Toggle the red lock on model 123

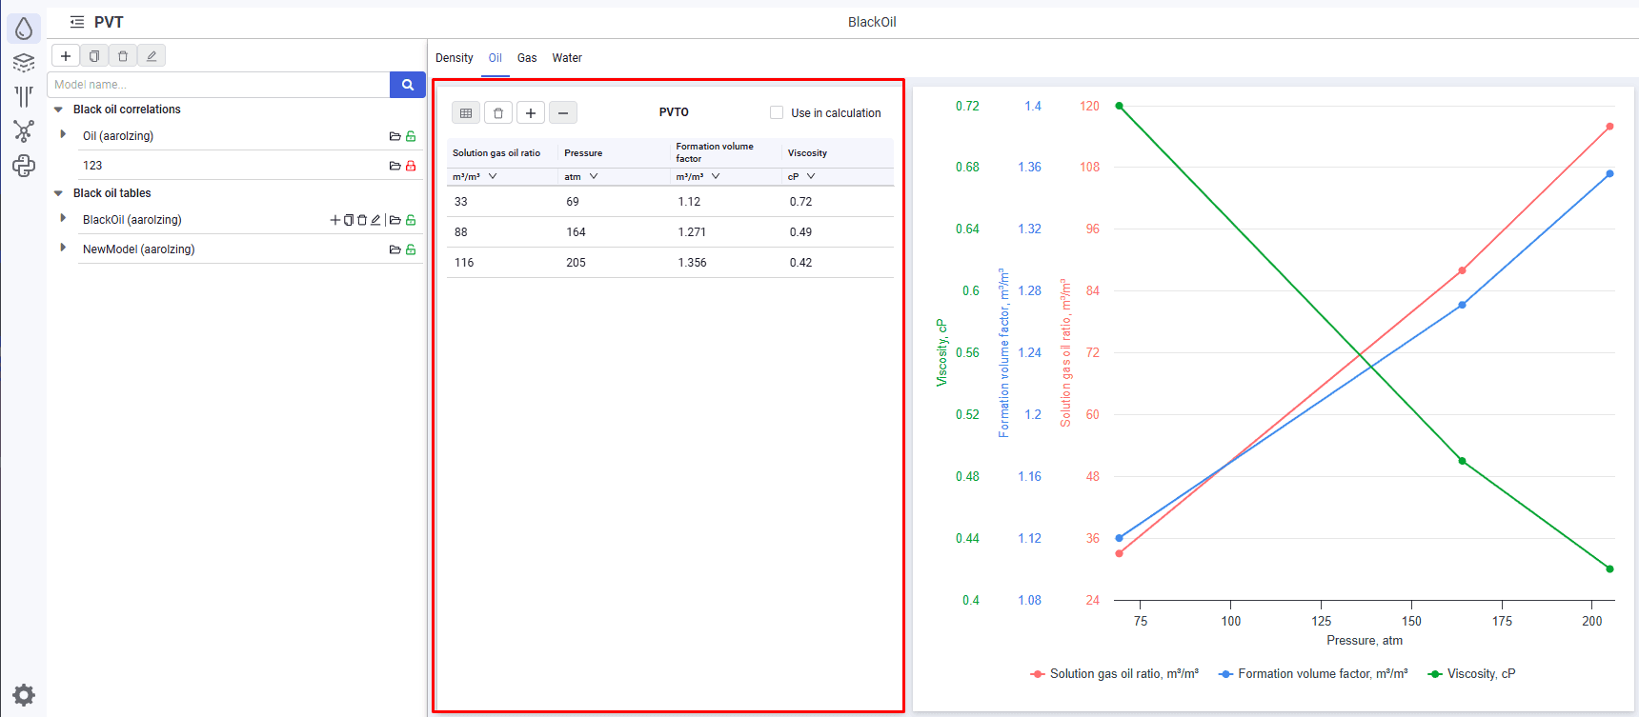click(x=411, y=166)
